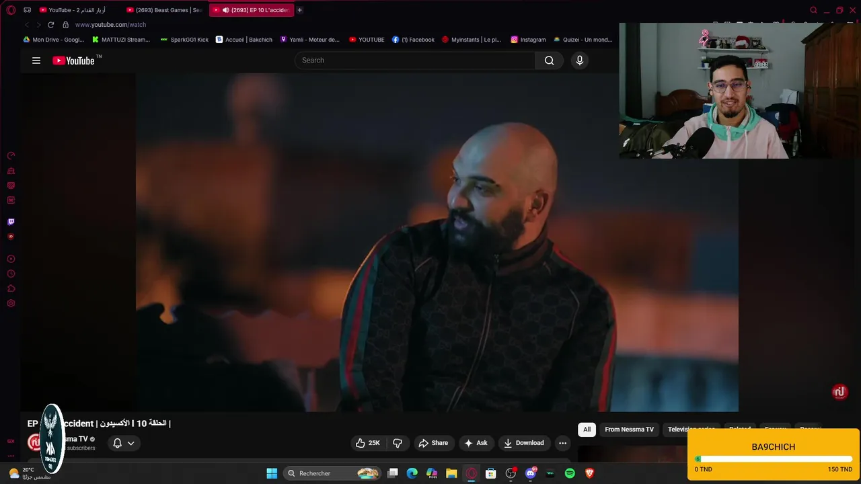Open the Myinstants bookmark
This screenshot has height=484, width=861.
471,40
